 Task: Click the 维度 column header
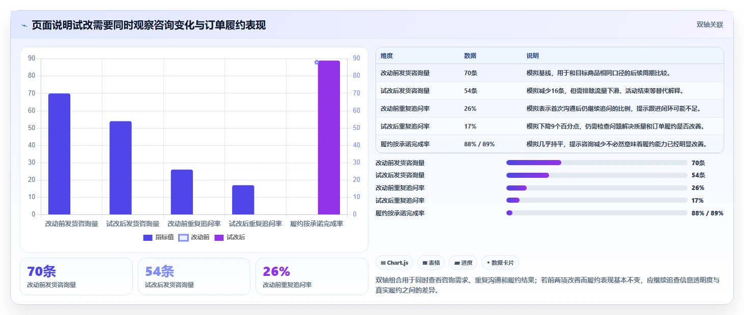click(x=387, y=56)
